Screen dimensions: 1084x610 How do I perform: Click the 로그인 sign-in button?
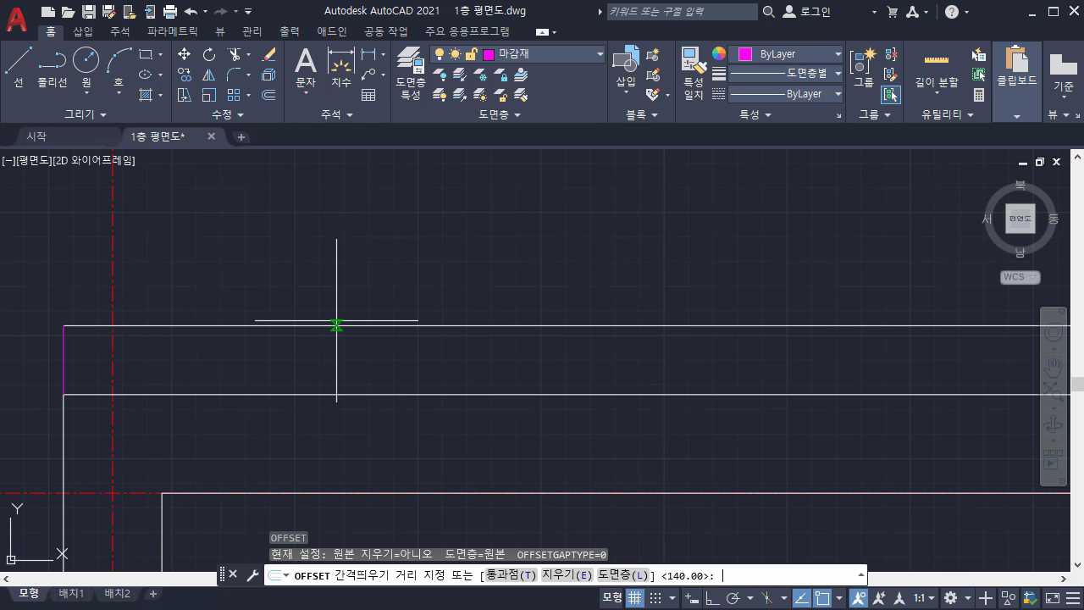pos(808,12)
